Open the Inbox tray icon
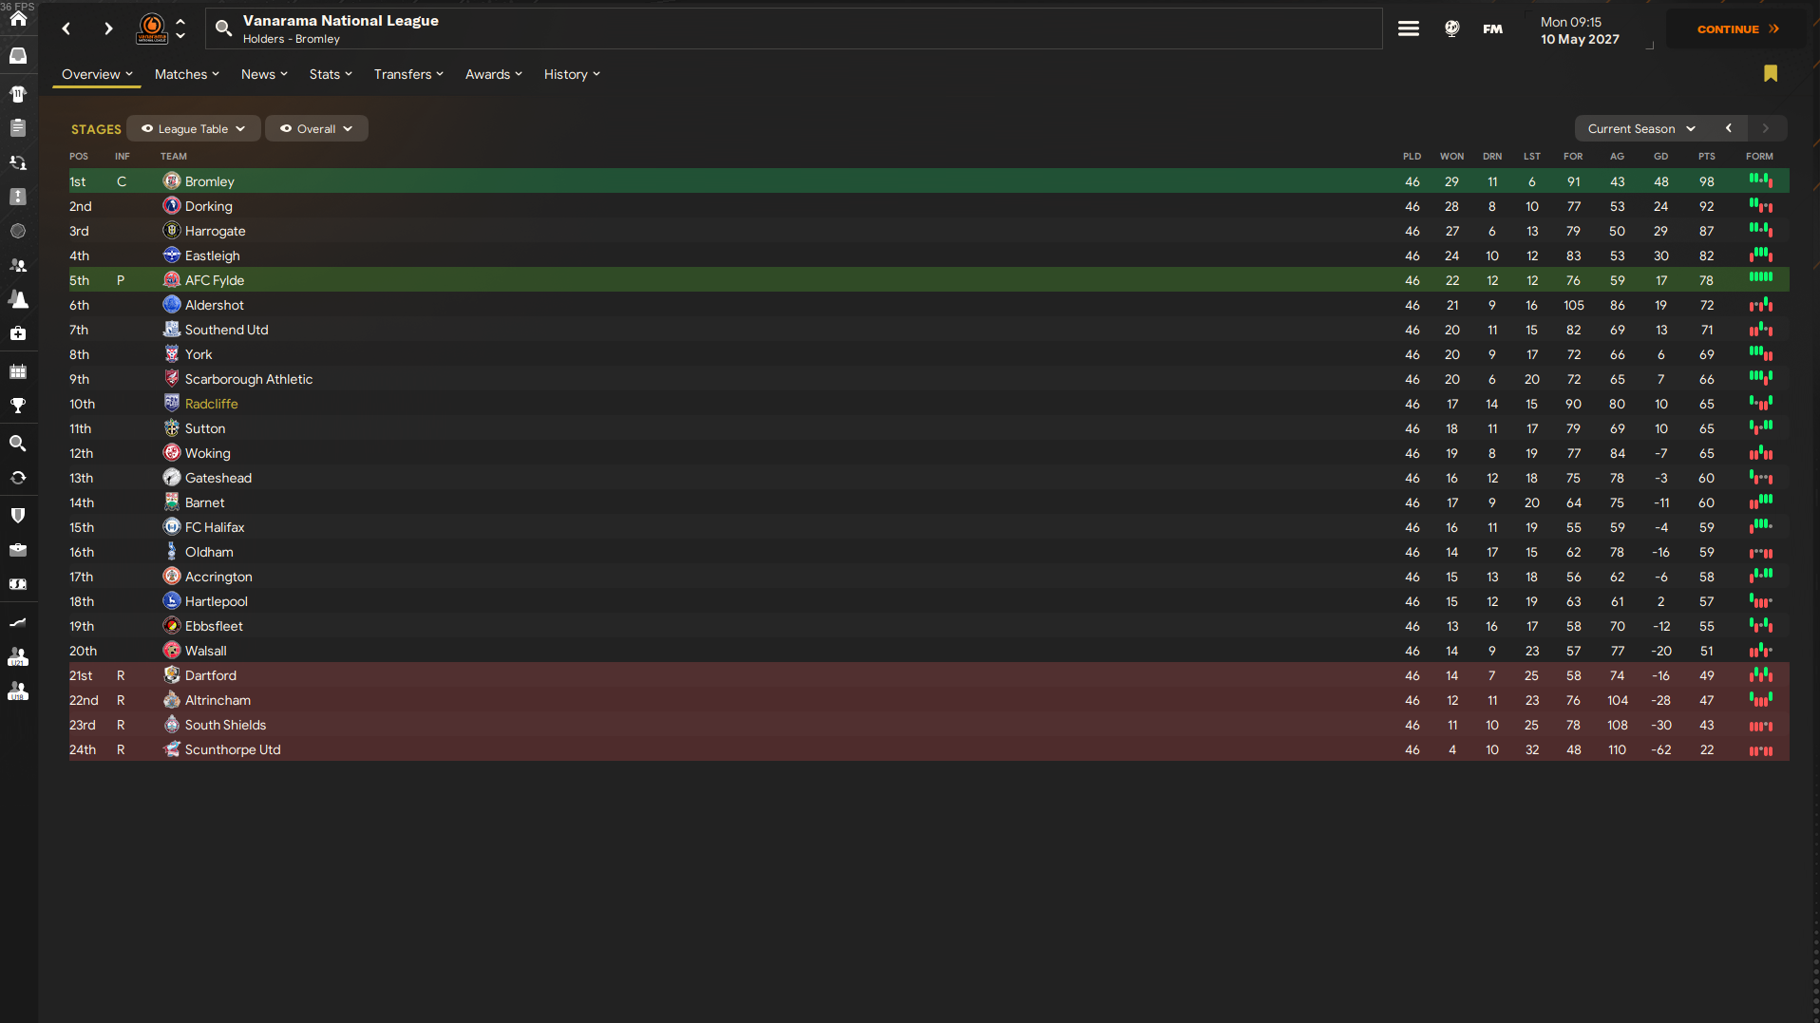Image resolution: width=1820 pixels, height=1023 pixels. (18, 56)
